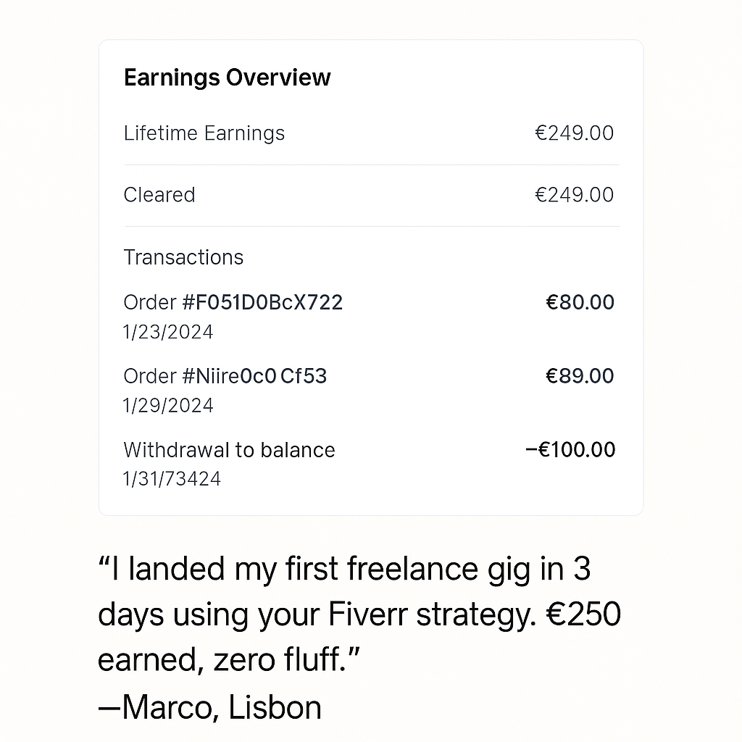Image resolution: width=742 pixels, height=742 pixels.
Task: Click the Cleared €249.00 amount
Action: click(x=574, y=195)
